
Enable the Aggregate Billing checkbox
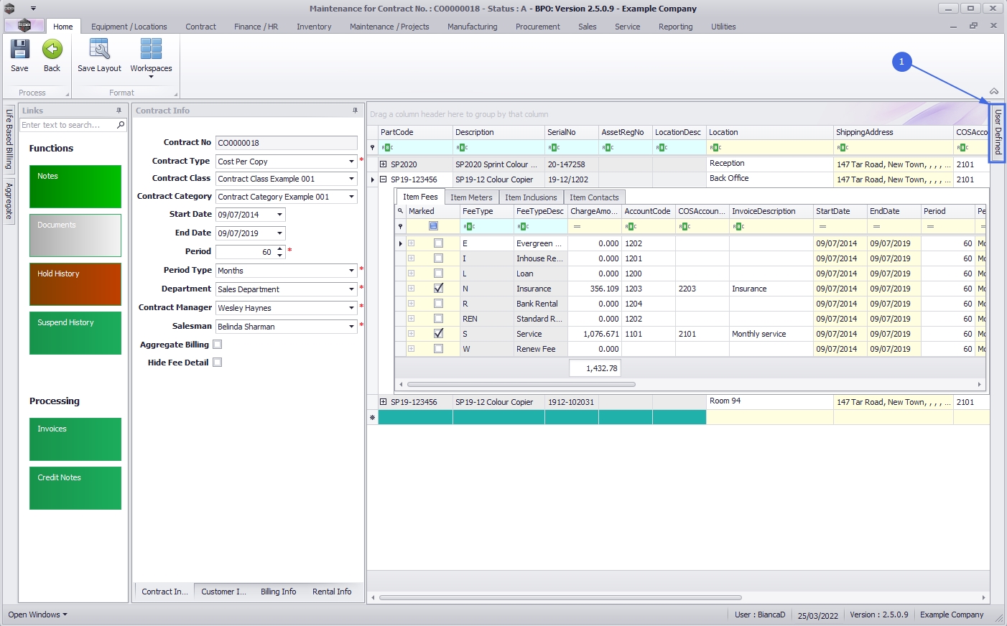click(218, 345)
